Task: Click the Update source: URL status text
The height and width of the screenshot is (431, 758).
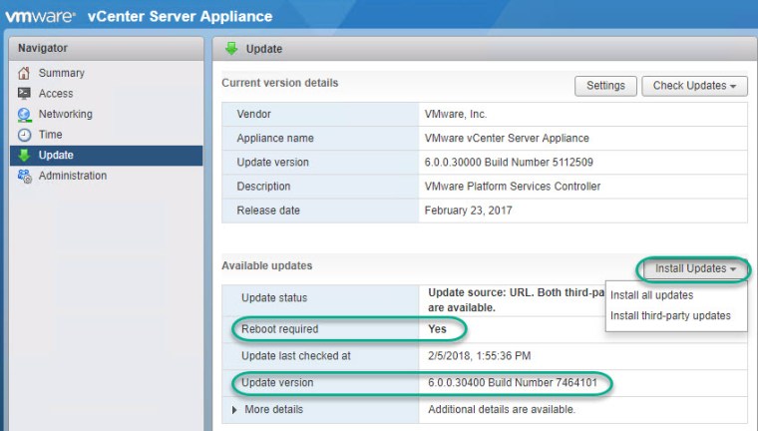Action: (517, 300)
